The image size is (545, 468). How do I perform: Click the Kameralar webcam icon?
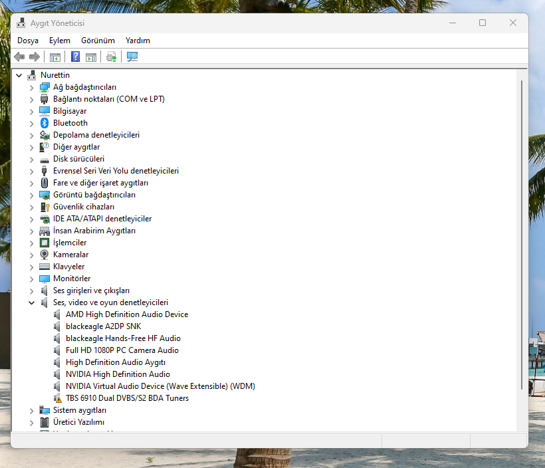pos(45,255)
